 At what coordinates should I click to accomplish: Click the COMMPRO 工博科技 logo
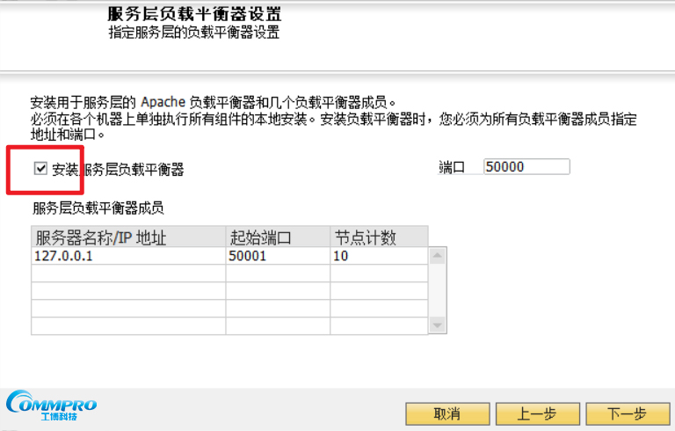[x=51, y=406]
